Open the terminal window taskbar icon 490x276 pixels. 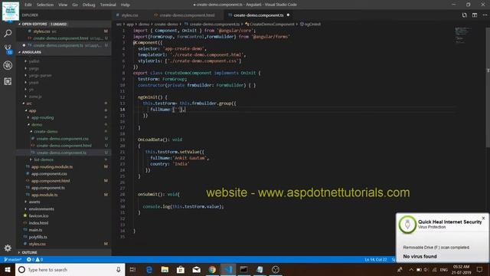click(x=243, y=269)
